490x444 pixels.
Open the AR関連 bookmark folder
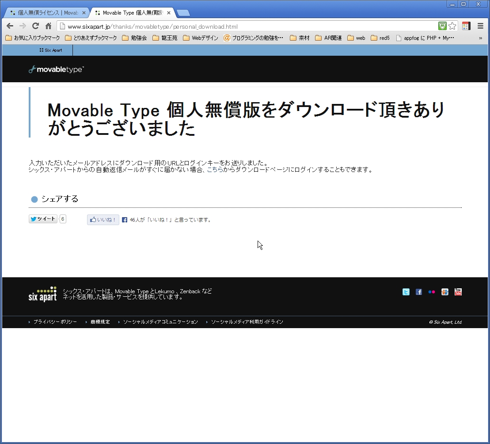pos(328,38)
